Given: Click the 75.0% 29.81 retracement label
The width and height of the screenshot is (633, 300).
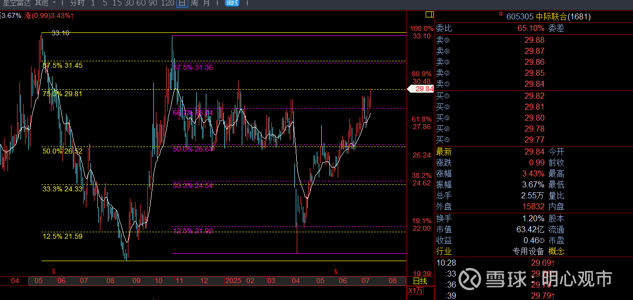Looking at the screenshot, I should click(62, 94).
